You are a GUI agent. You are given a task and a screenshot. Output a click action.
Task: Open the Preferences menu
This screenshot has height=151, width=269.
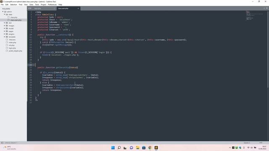52,5
